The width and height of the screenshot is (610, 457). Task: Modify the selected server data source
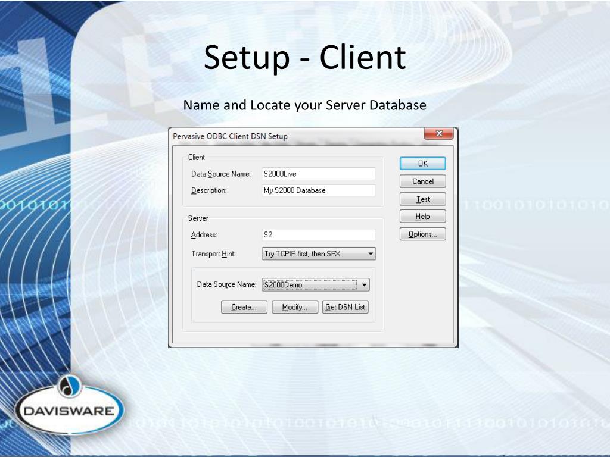coord(294,307)
